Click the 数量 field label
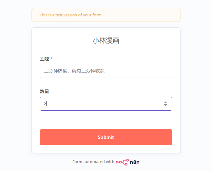The height and width of the screenshot is (171, 212). [x=44, y=92]
